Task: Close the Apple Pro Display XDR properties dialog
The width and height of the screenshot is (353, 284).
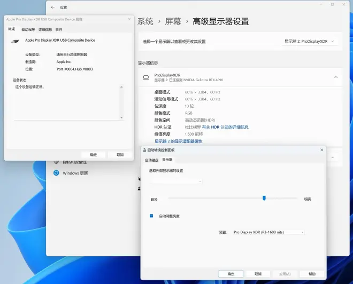Action: coord(129,19)
